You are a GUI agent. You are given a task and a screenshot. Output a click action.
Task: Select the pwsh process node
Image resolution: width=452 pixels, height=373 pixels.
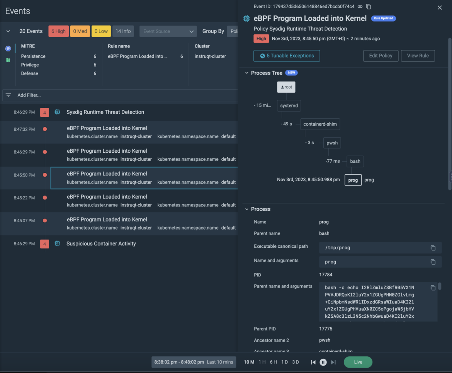point(332,143)
